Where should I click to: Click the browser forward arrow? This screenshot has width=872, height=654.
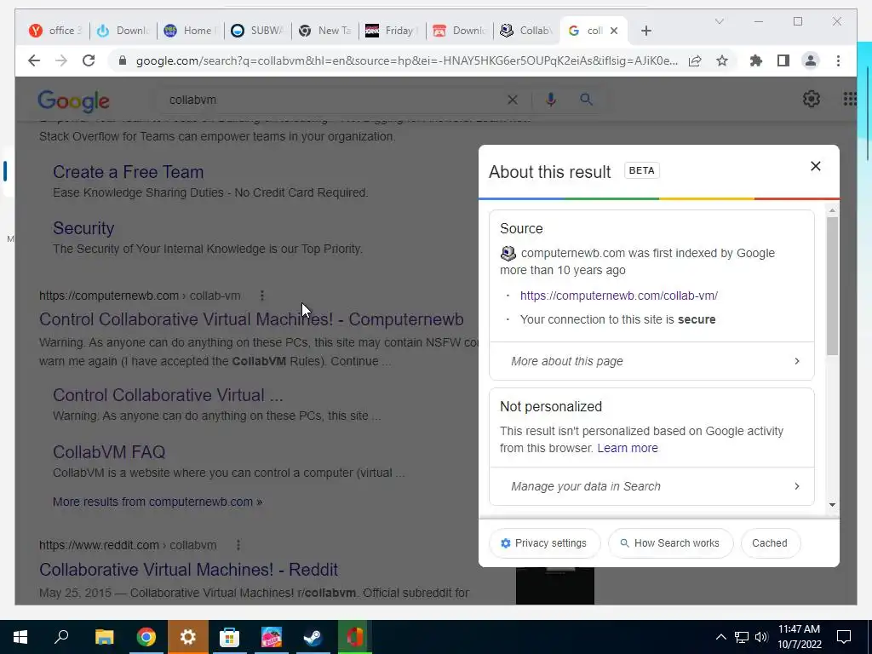pos(61,60)
